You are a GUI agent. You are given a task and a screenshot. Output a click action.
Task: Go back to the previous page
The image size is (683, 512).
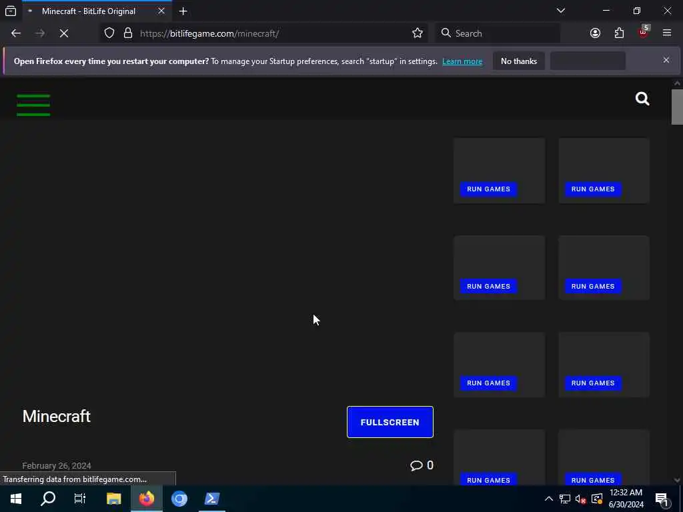click(x=16, y=33)
